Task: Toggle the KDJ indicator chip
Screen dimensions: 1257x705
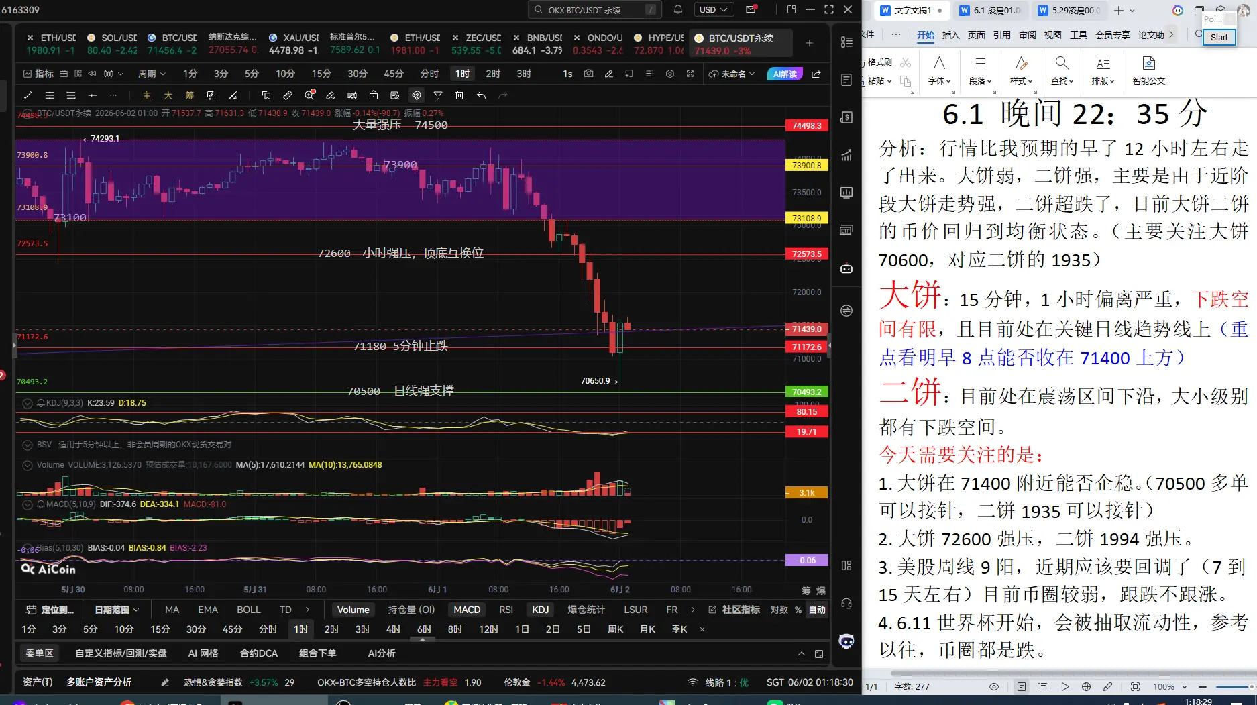Action: click(x=540, y=610)
